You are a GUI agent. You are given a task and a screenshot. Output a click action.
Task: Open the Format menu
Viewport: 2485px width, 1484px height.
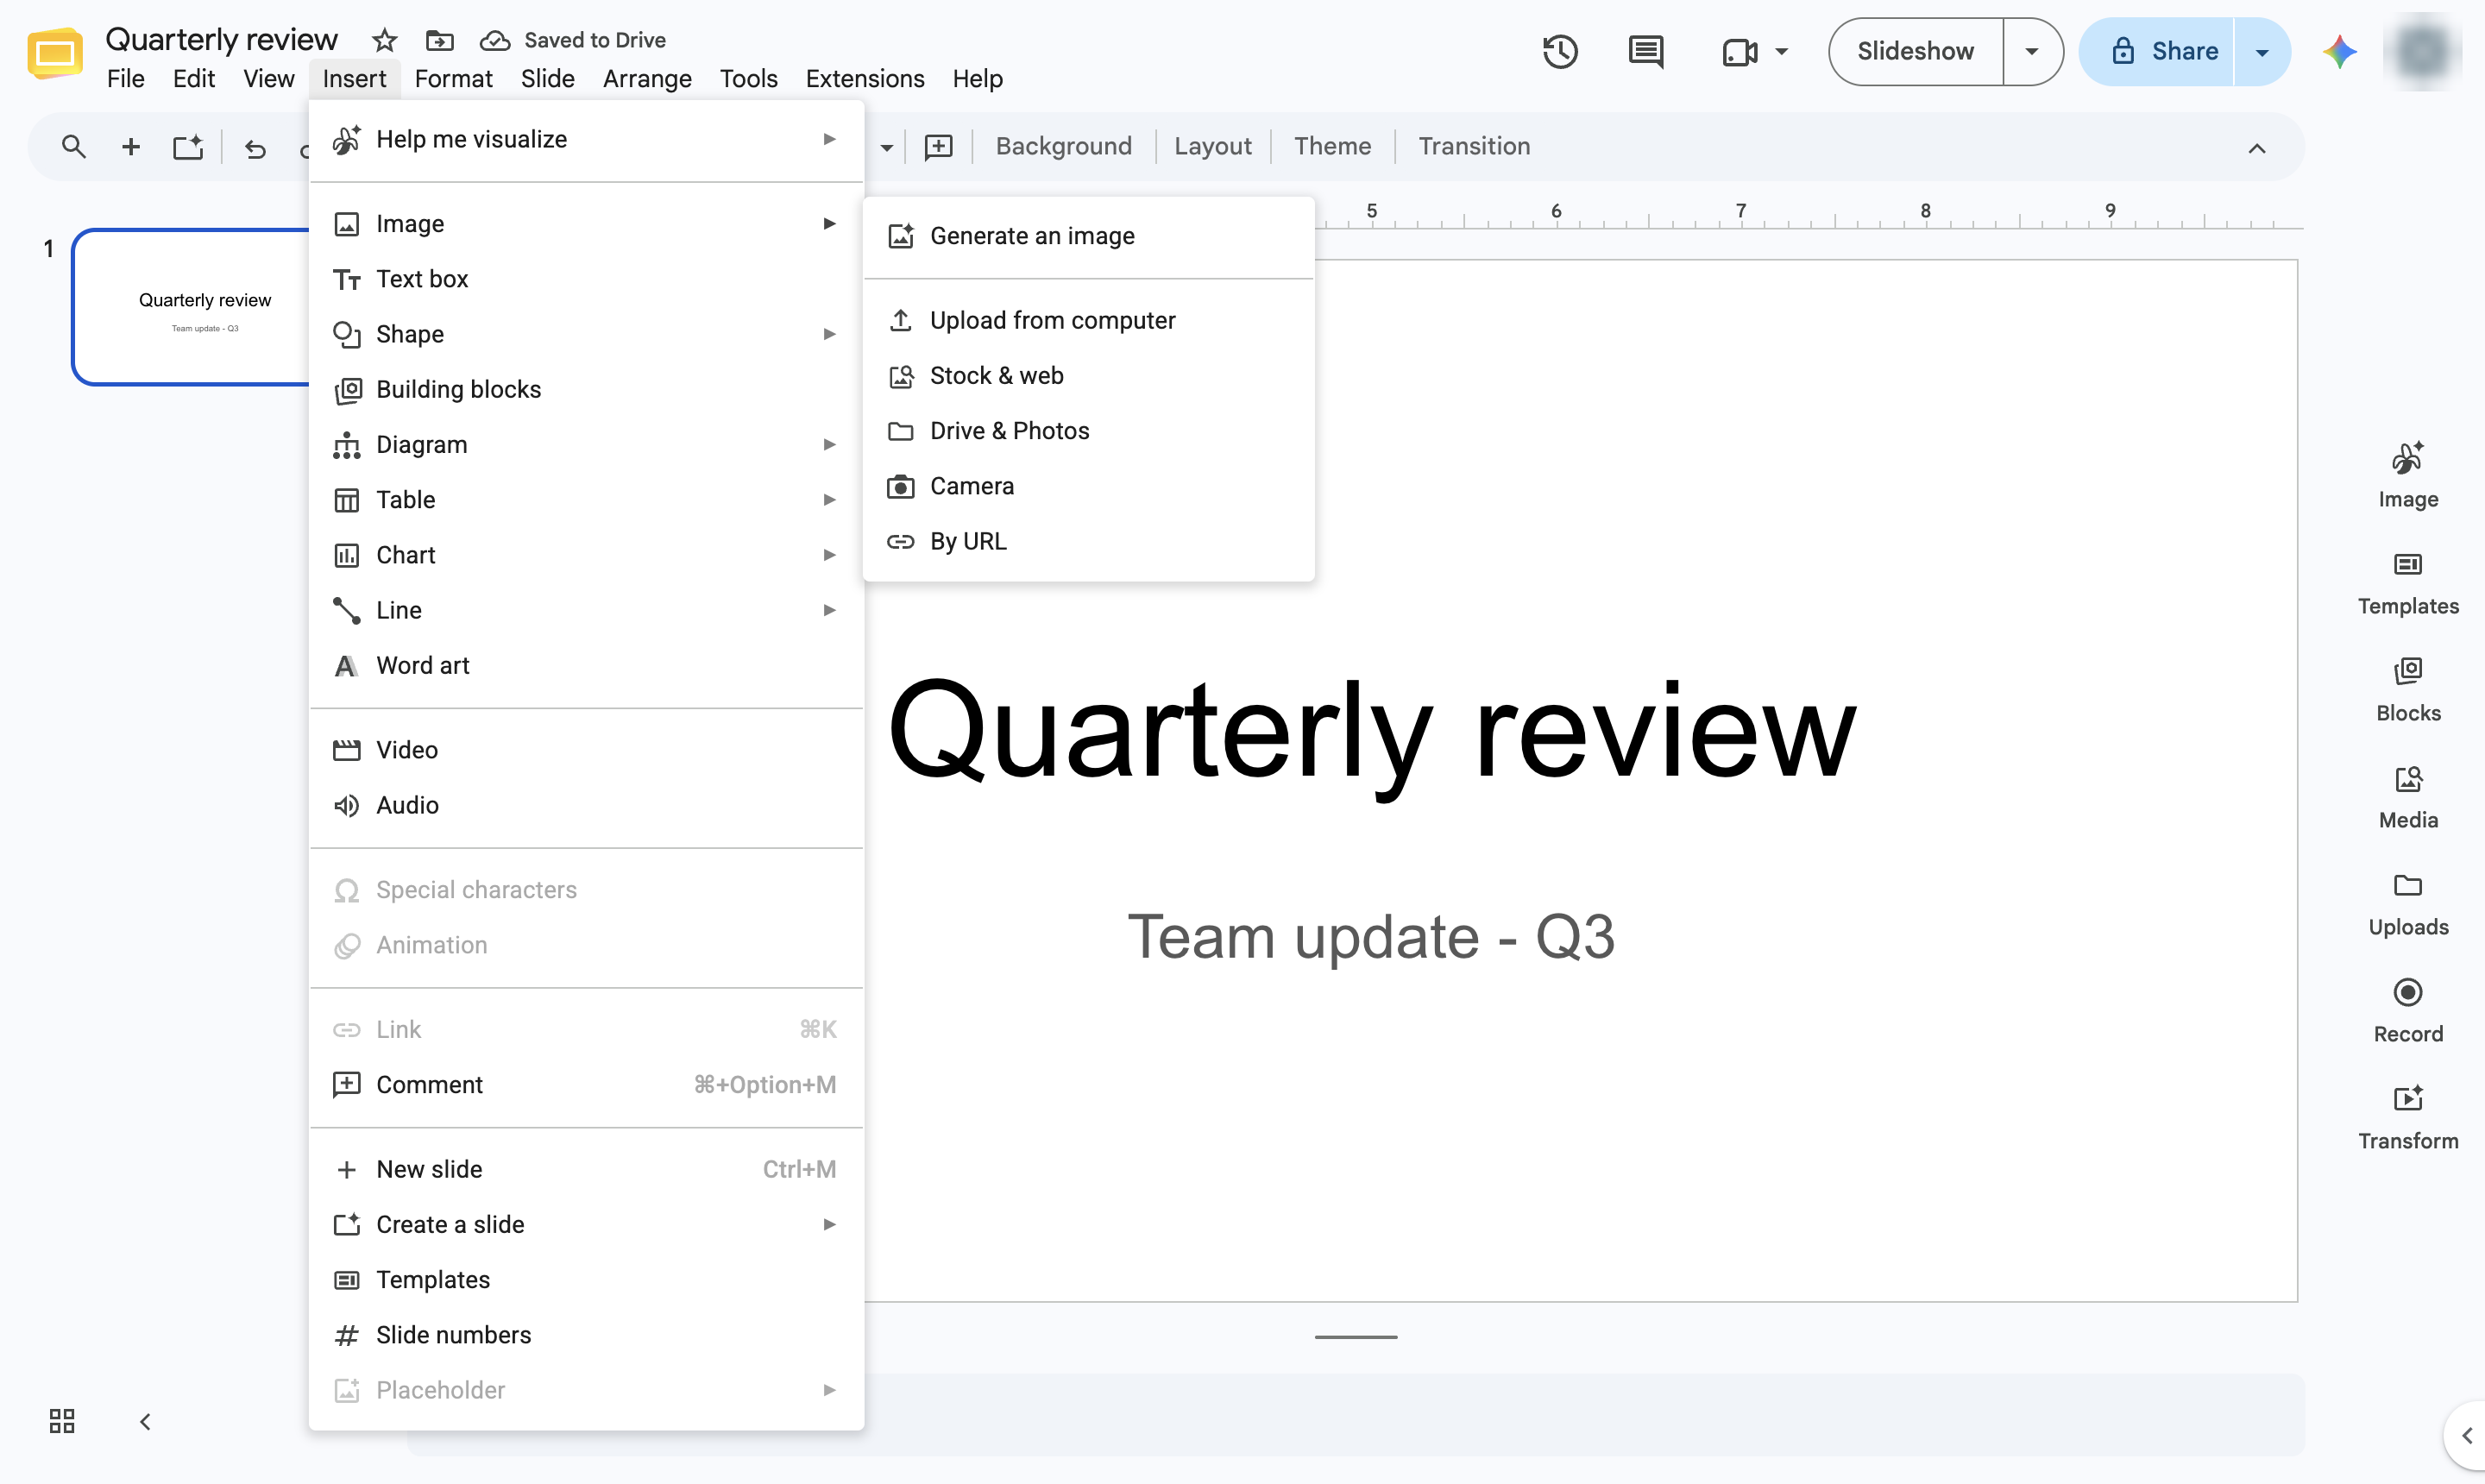[453, 78]
